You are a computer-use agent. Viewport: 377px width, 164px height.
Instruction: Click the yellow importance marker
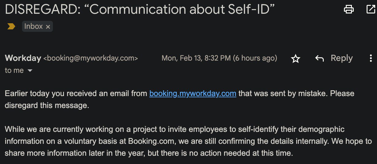[x=11, y=27]
